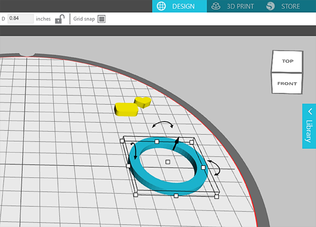316x227 pixels.
Task: Click the rotate handle on ring's left
Action: click(x=134, y=151)
